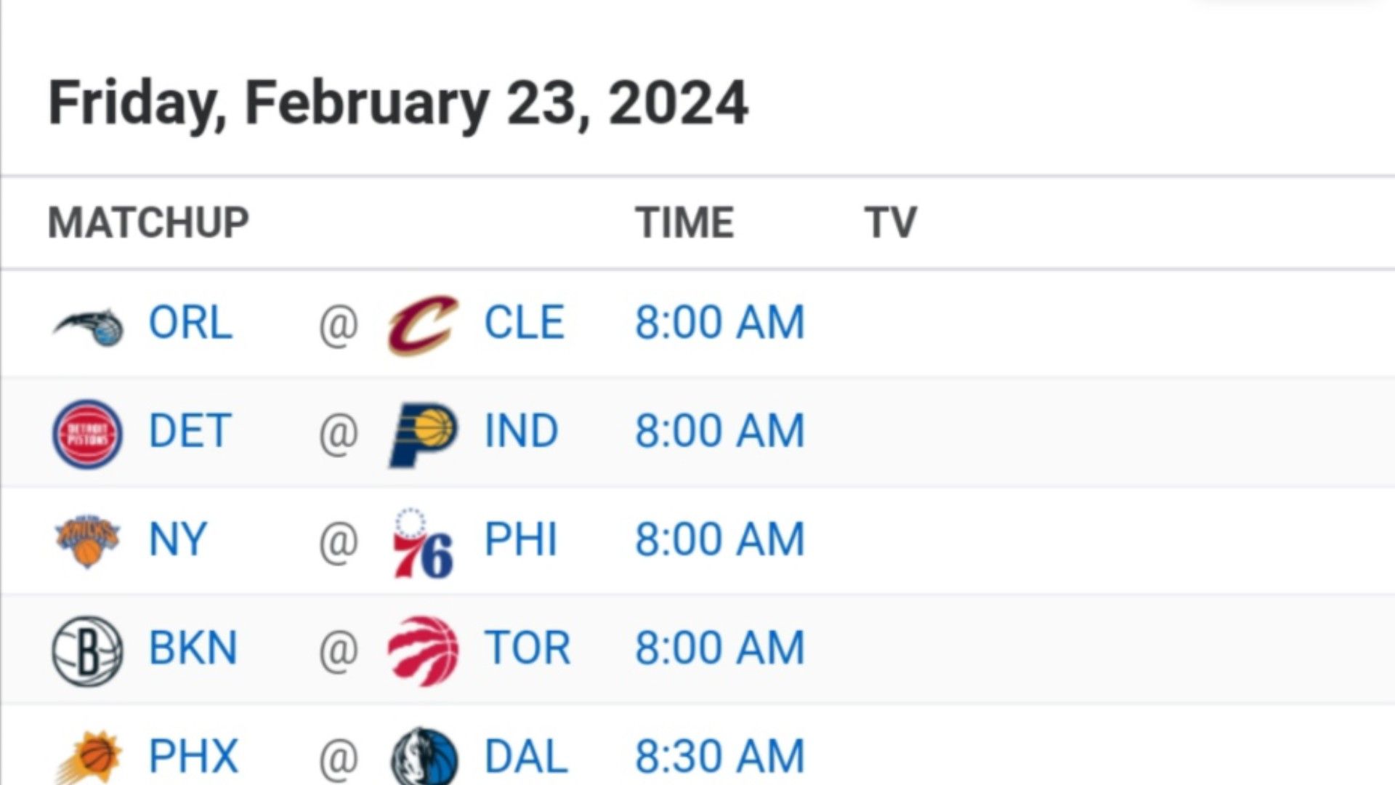The width and height of the screenshot is (1395, 785).
Task: Open the NY team link
Action: pos(178,539)
